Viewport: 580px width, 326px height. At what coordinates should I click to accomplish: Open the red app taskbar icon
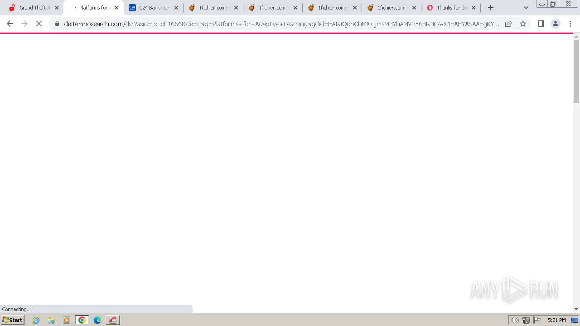[113, 320]
